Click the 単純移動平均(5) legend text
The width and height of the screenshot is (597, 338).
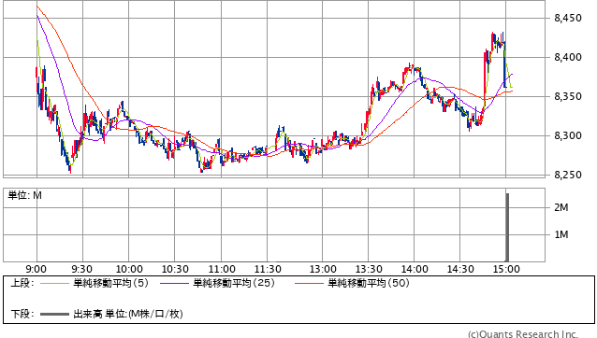click(x=110, y=283)
